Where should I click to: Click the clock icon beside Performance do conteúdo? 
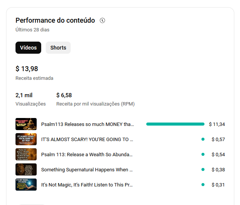[x=102, y=20]
